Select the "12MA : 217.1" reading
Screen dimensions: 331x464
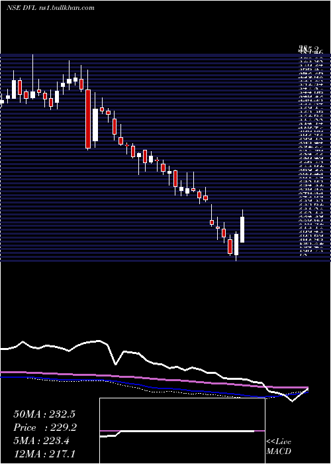(44, 455)
